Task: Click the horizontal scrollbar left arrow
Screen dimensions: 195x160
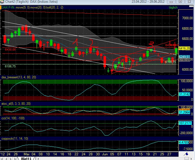Action: (38, 159)
